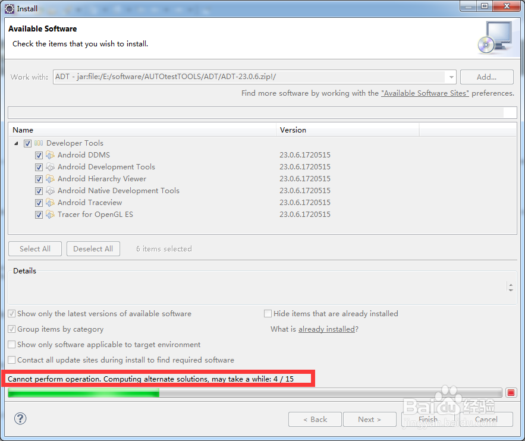This screenshot has height=441, width=525.
Task: Enable Contact all update sites during install
Action: tap(12, 360)
